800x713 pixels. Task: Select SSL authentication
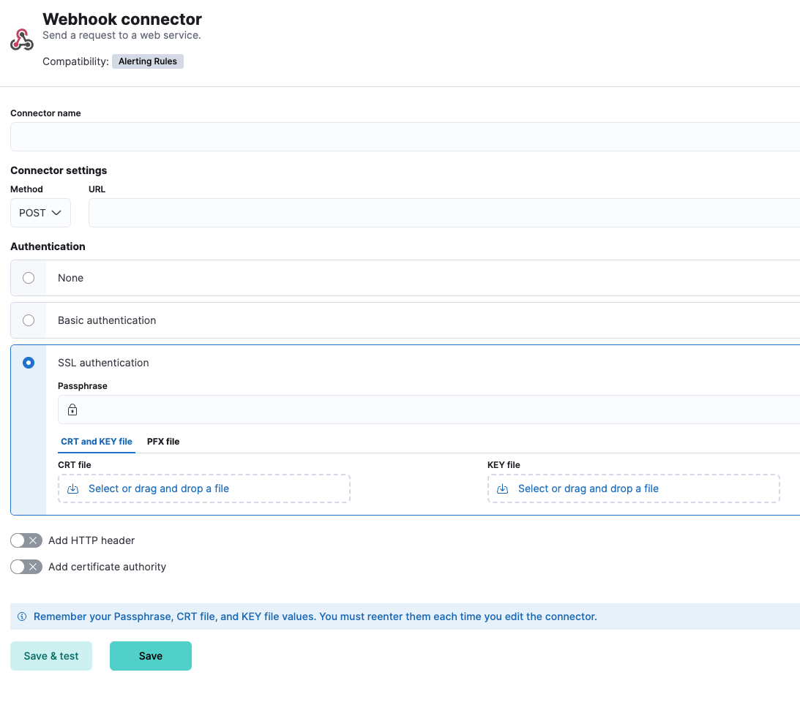[28, 363]
